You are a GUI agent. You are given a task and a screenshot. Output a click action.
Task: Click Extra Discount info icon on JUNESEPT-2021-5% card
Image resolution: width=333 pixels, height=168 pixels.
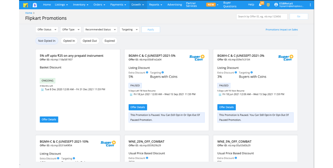point(147,72)
